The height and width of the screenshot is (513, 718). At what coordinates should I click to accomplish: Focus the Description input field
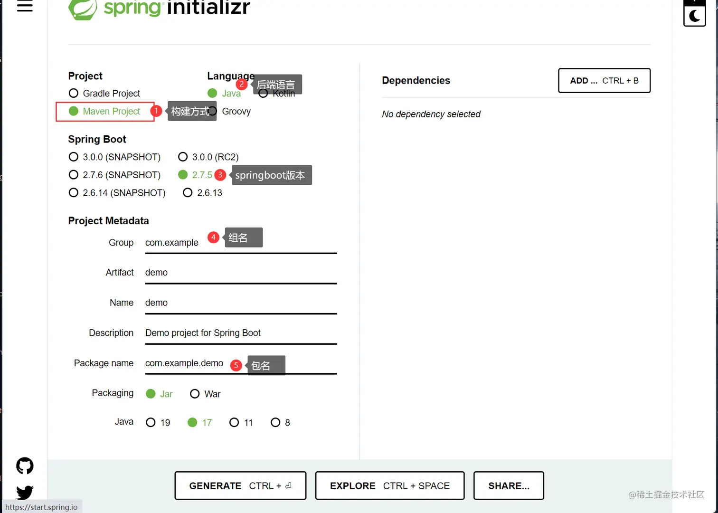pyautogui.click(x=241, y=333)
